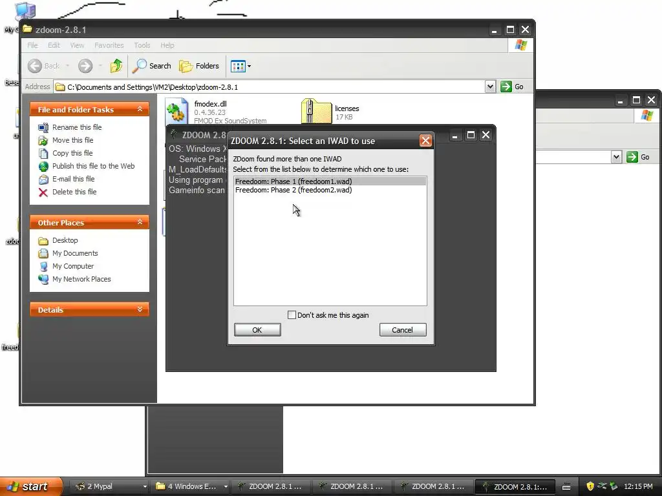This screenshot has width=662, height=496.
Task: Open Forward history dropdown arrow
Action: [x=100, y=66]
